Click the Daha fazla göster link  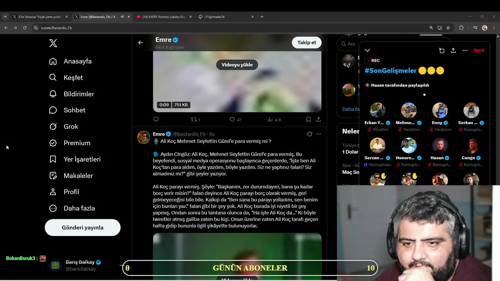(x=351, y=109)
